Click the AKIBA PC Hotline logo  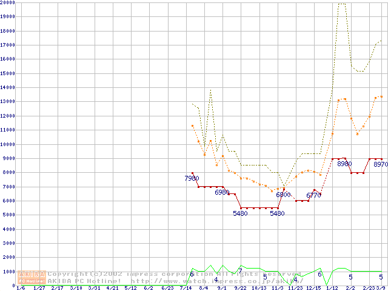[x=32, y=278]
